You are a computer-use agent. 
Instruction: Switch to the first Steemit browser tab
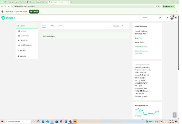coord(14,2)
